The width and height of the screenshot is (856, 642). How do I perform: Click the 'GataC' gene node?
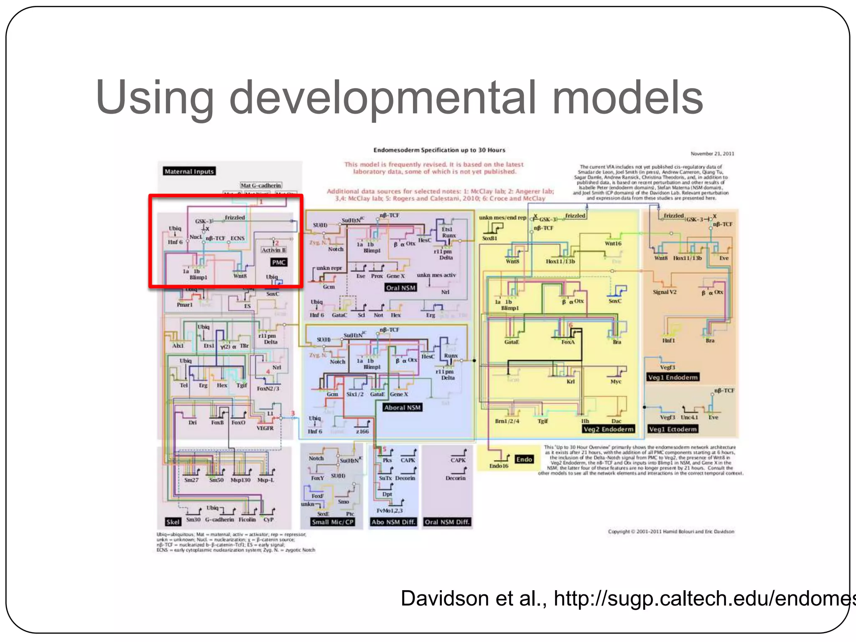click(x=339, y=315)
